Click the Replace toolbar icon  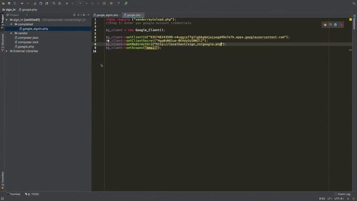point(60,3)
